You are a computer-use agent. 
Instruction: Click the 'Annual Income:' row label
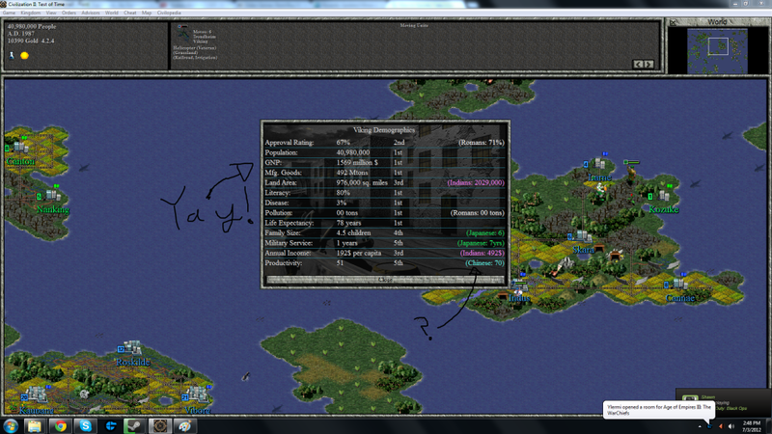(288, 253)
